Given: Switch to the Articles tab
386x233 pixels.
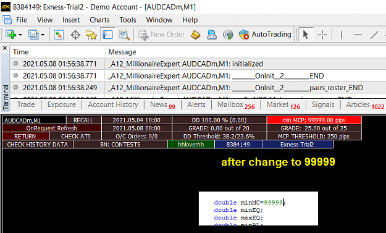Looking at the screenshot, I should [365, 105].
